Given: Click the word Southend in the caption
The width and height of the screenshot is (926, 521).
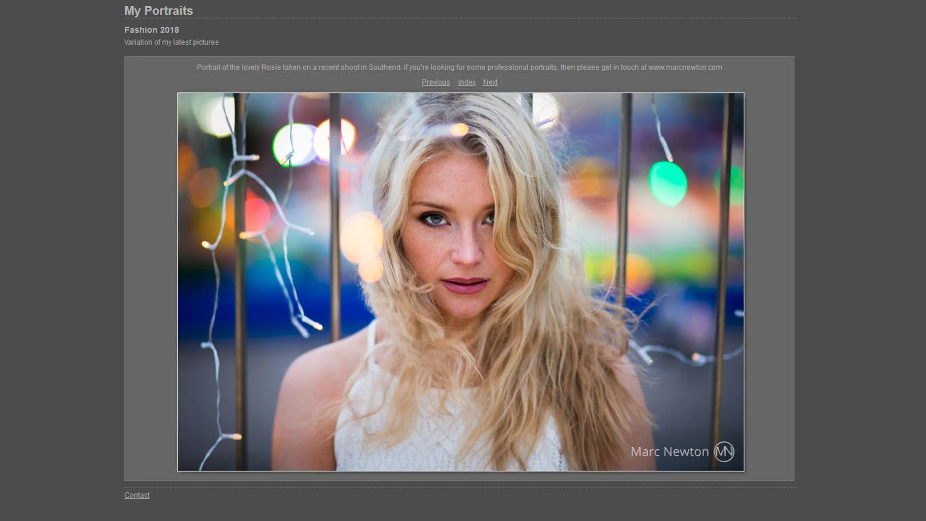Looking at the screenshot, I should point(384,68).
